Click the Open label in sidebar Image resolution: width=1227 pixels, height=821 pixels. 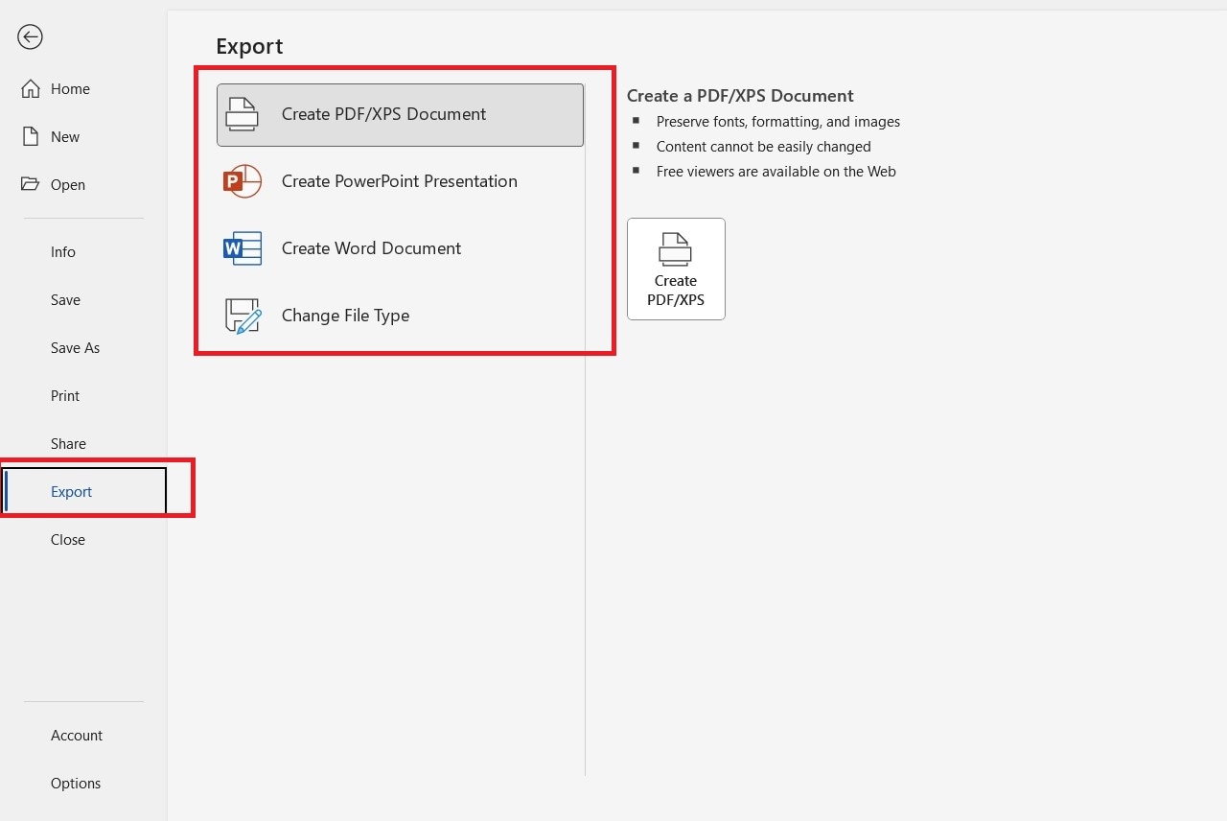click(x=68, y=184)
